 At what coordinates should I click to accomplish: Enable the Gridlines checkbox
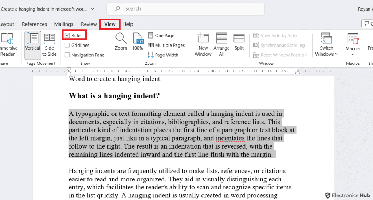click(x=67, y=45)
